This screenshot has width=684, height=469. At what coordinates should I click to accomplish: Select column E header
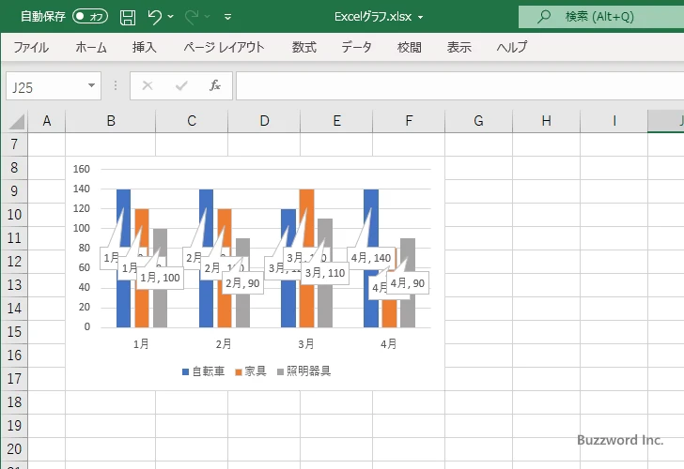pos(336,121)
